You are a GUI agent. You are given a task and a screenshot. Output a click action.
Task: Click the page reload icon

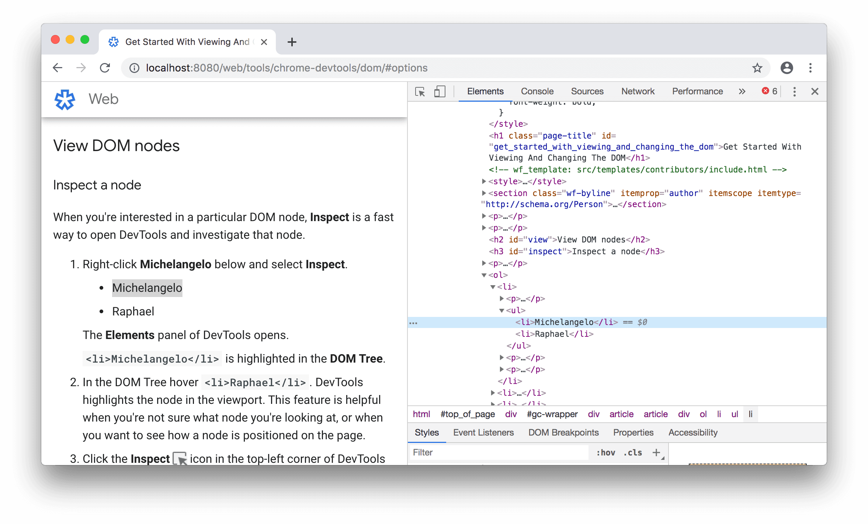[x=105, y=68]
